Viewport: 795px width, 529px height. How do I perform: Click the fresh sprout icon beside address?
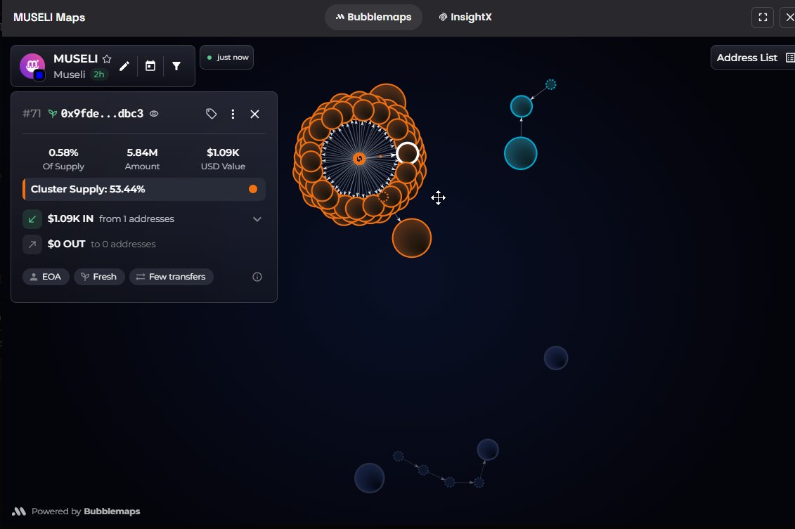[x=52, y=114]
